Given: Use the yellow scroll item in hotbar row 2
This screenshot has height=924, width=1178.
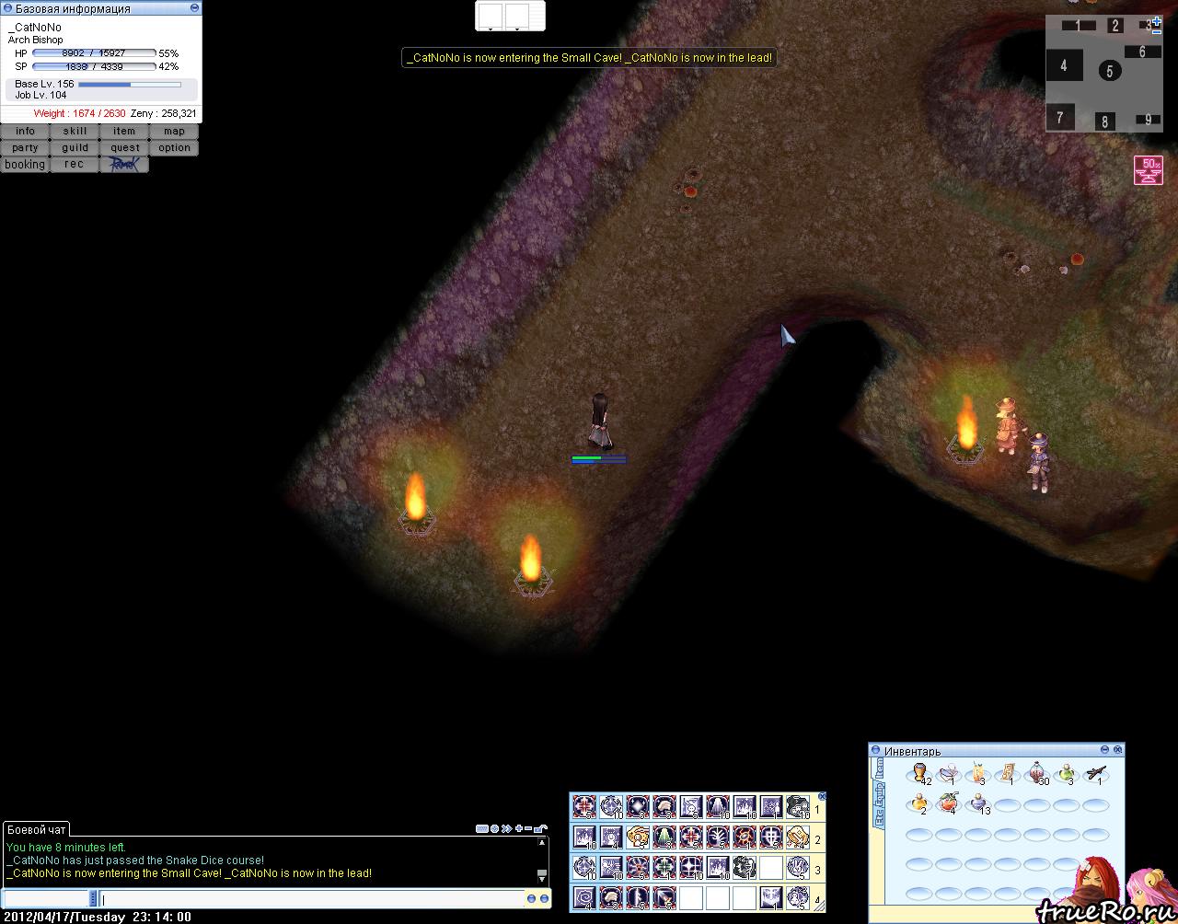Looking at the screenshot, I should tap(798, 837).
